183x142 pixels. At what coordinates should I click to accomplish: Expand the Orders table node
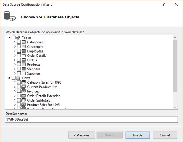tap(15, 60)
